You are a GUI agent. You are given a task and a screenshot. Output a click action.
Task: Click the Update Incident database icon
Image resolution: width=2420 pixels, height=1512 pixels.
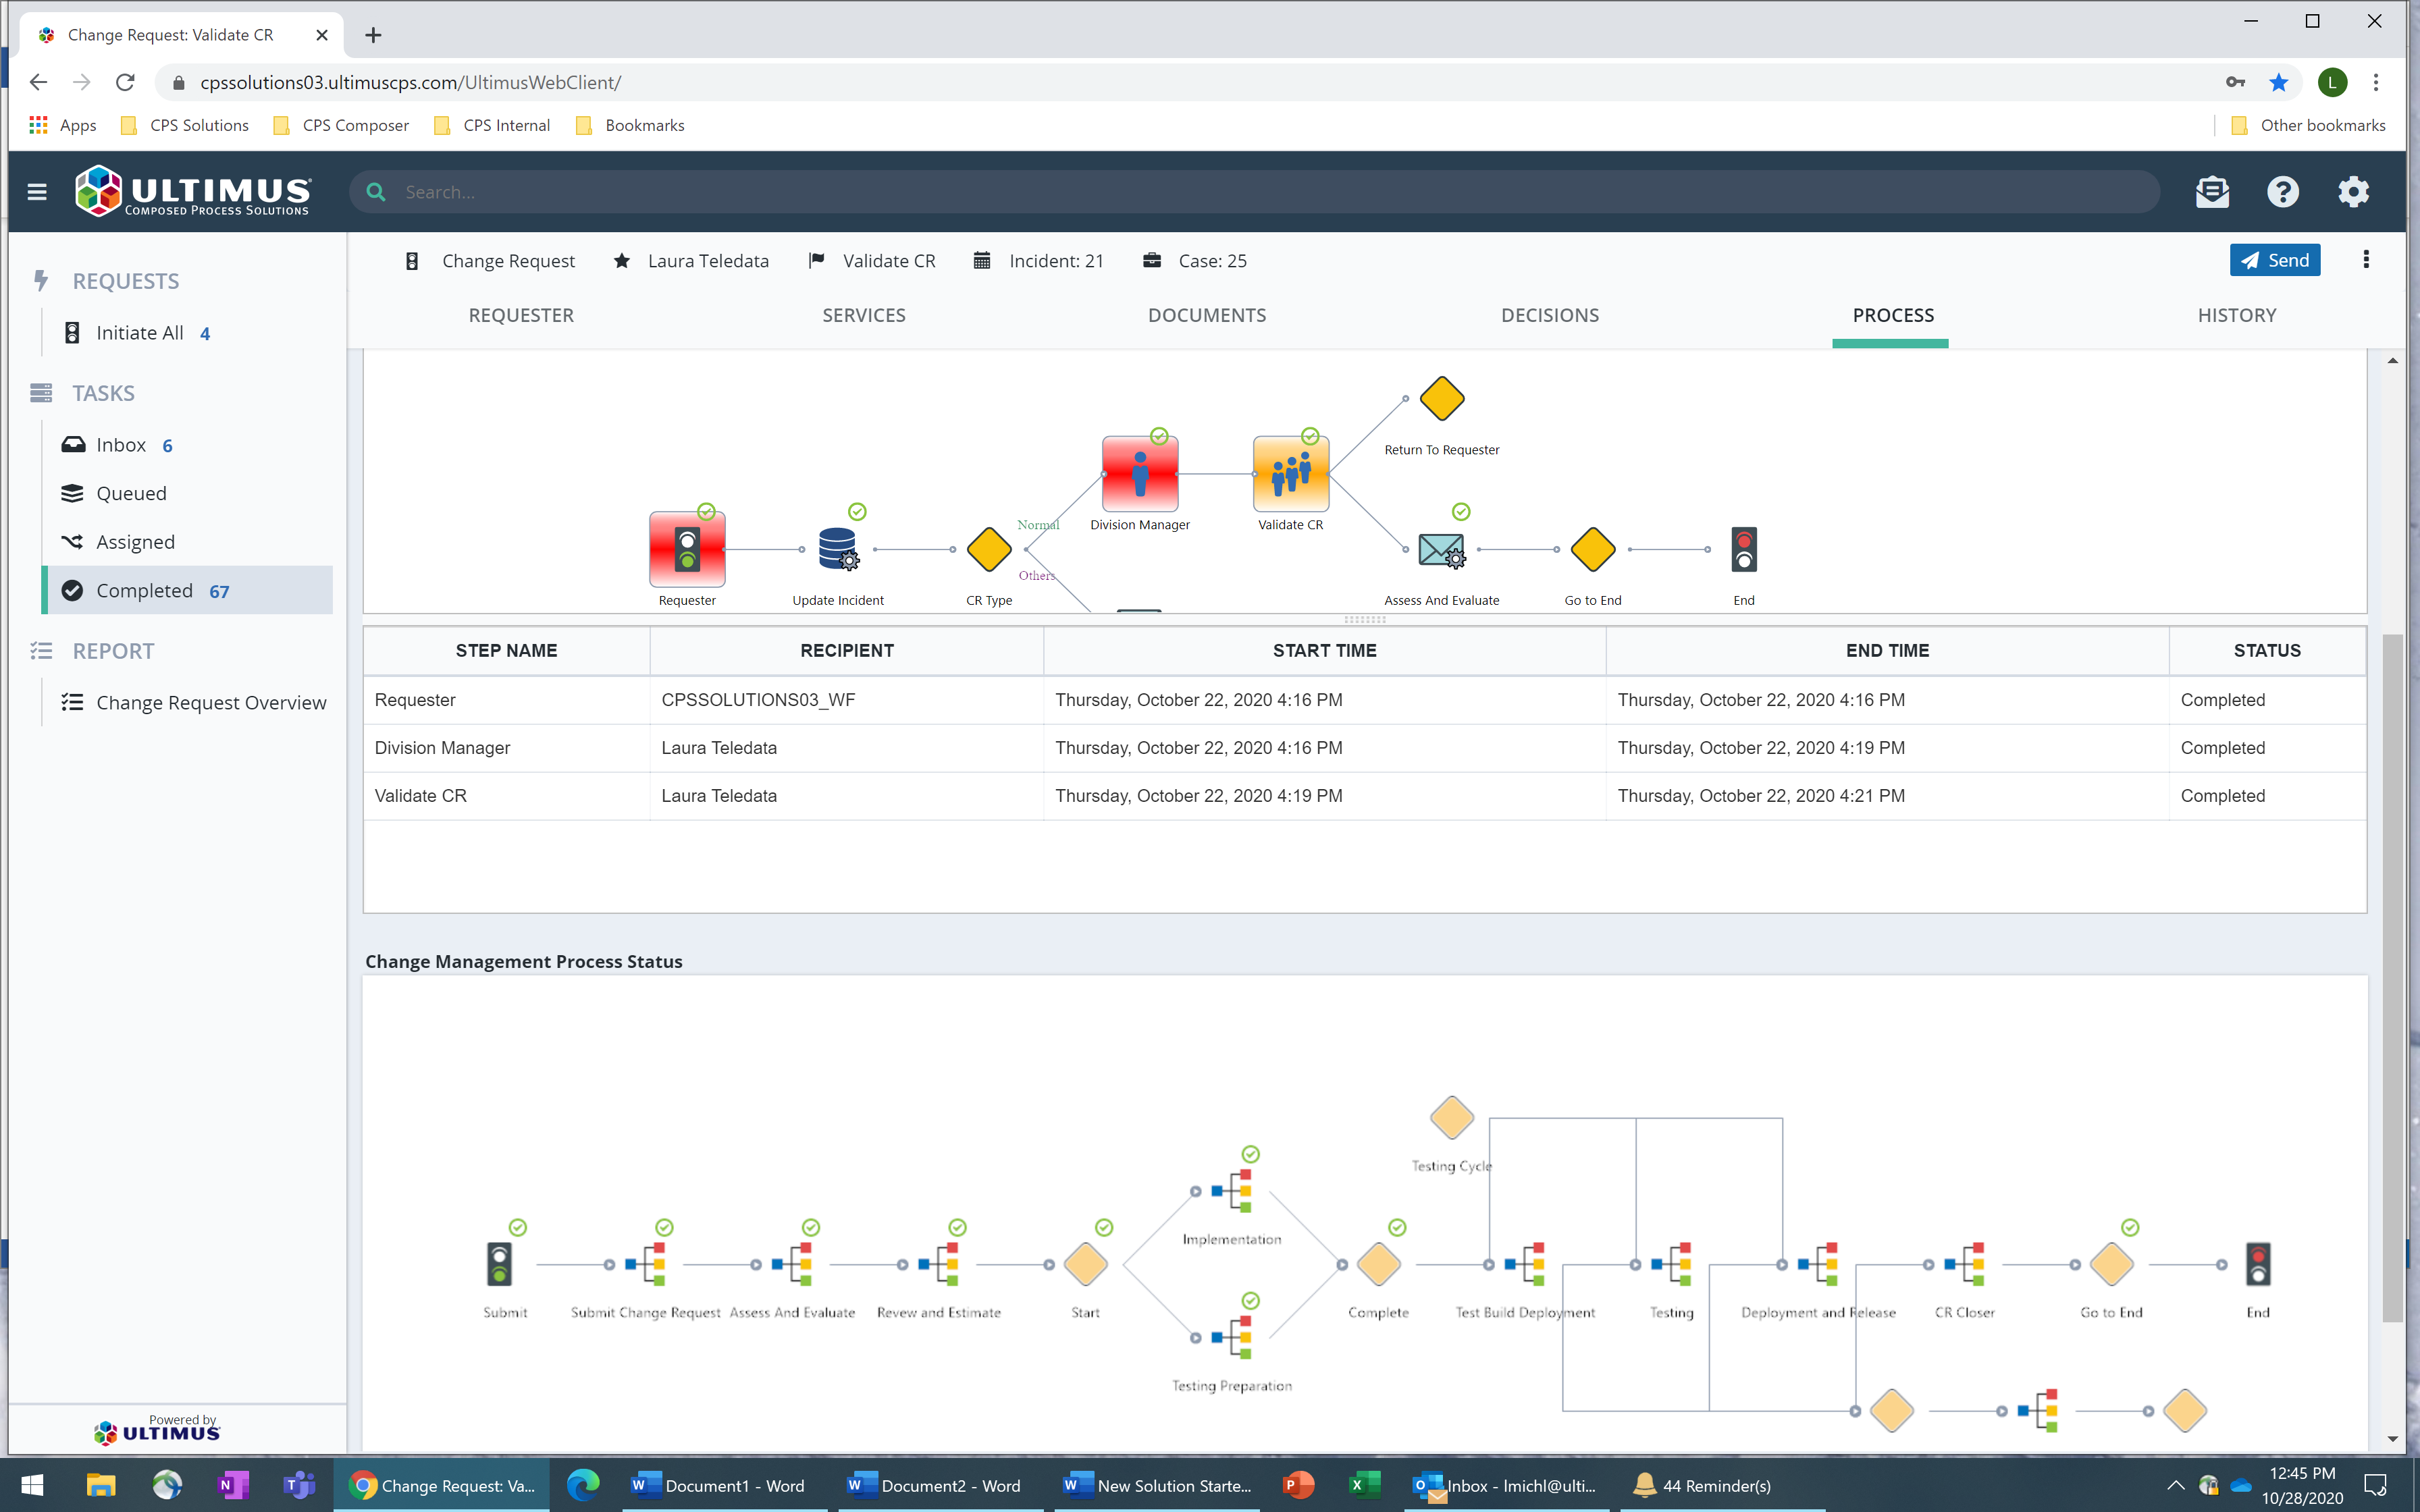[837, 549]
